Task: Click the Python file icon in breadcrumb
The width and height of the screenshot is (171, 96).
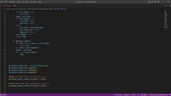Action: point(29,9)
